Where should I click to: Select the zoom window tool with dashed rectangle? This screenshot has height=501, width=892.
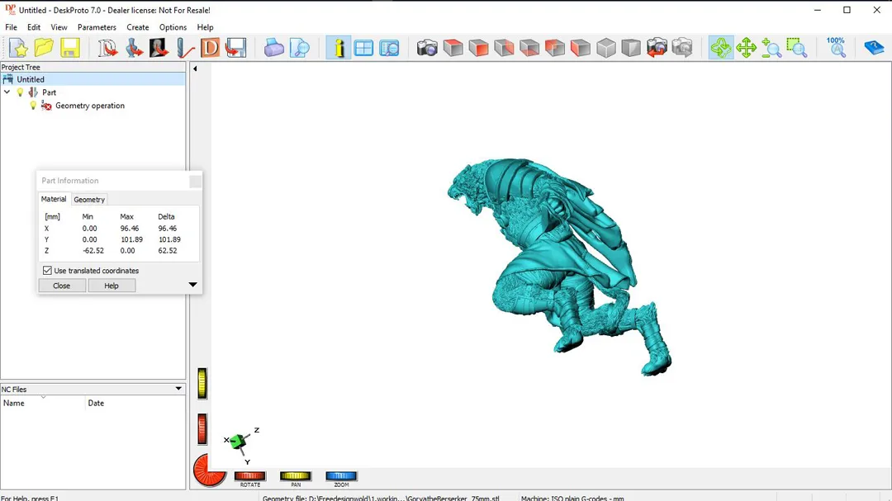[796, 48]
